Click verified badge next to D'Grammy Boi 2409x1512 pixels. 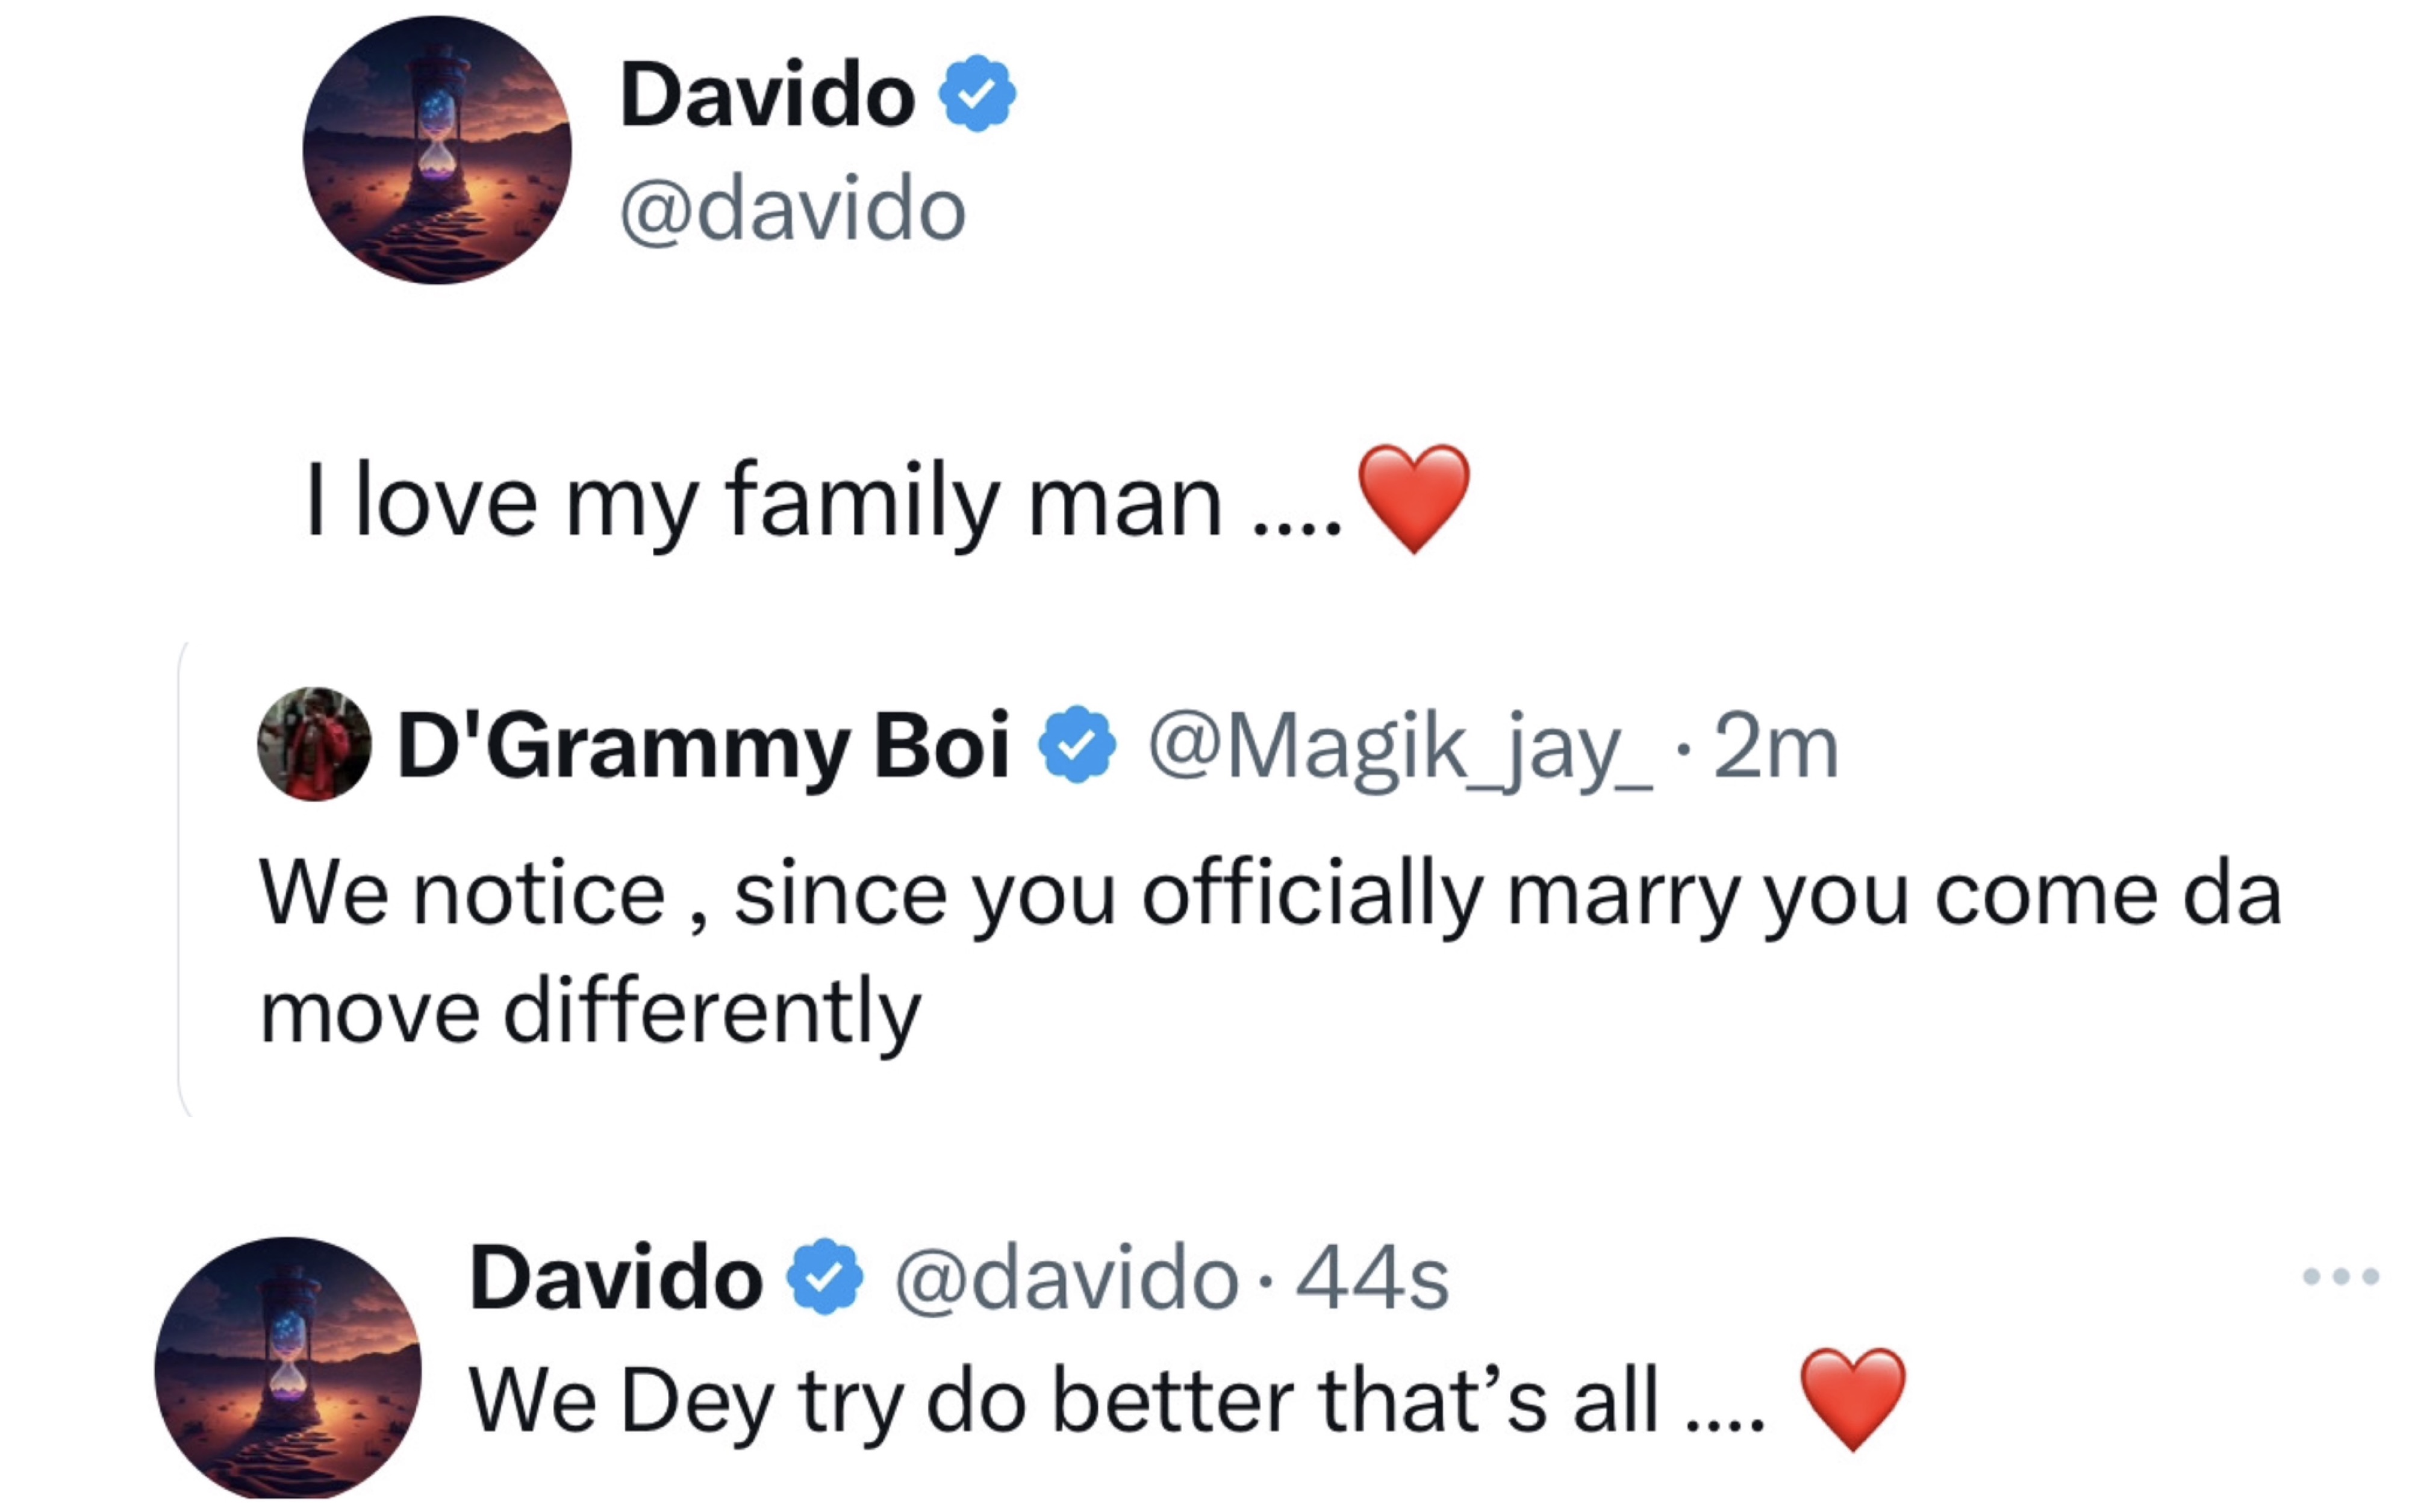tap(1077, 745)
